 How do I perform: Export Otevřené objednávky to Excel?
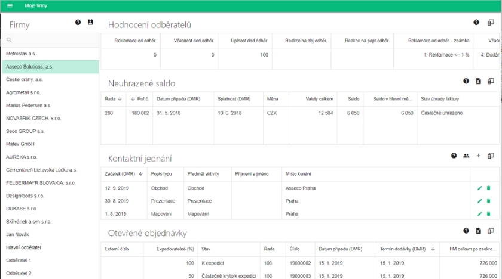click(x=478, y=231)
